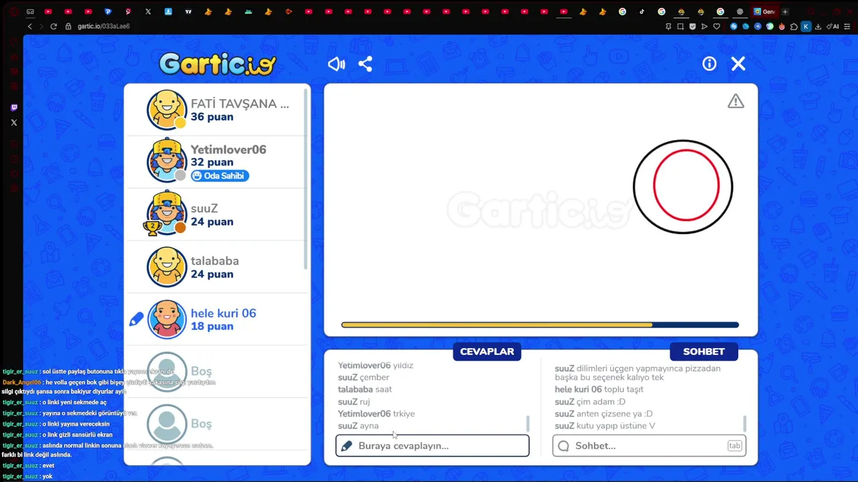Click the pencil icon beside hele kuri 06

point(136,319)
